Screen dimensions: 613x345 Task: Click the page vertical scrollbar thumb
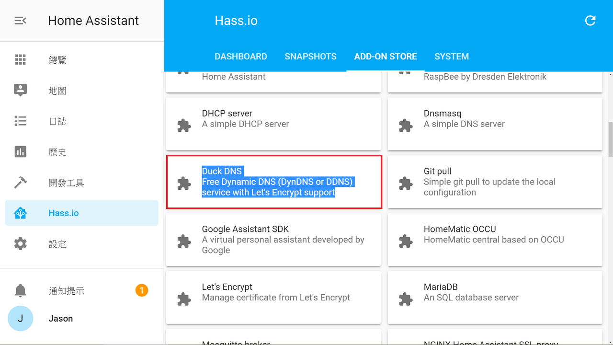tap(610, 139)
